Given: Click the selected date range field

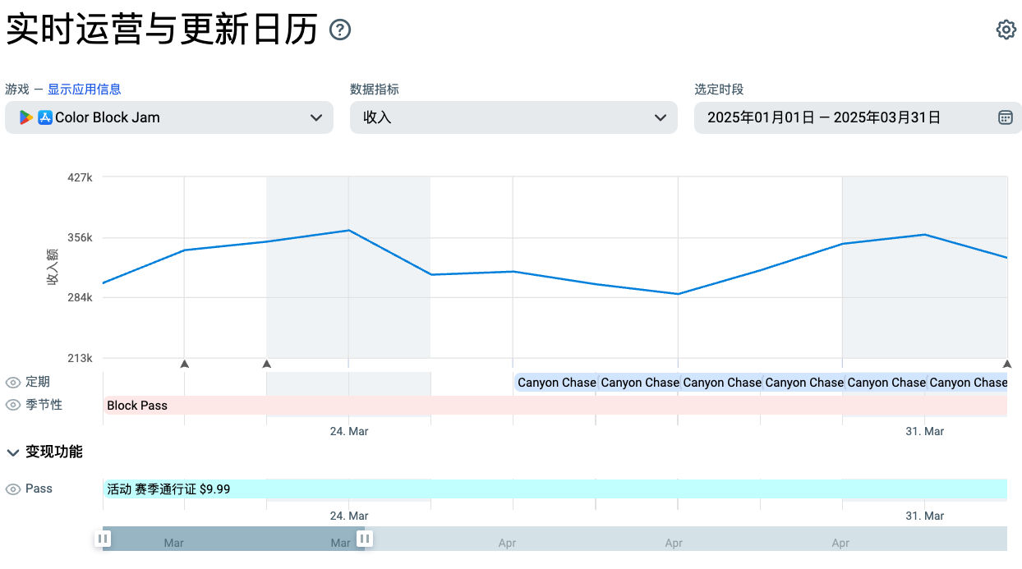Looking at the screenshot, I should tap(858, 117).
